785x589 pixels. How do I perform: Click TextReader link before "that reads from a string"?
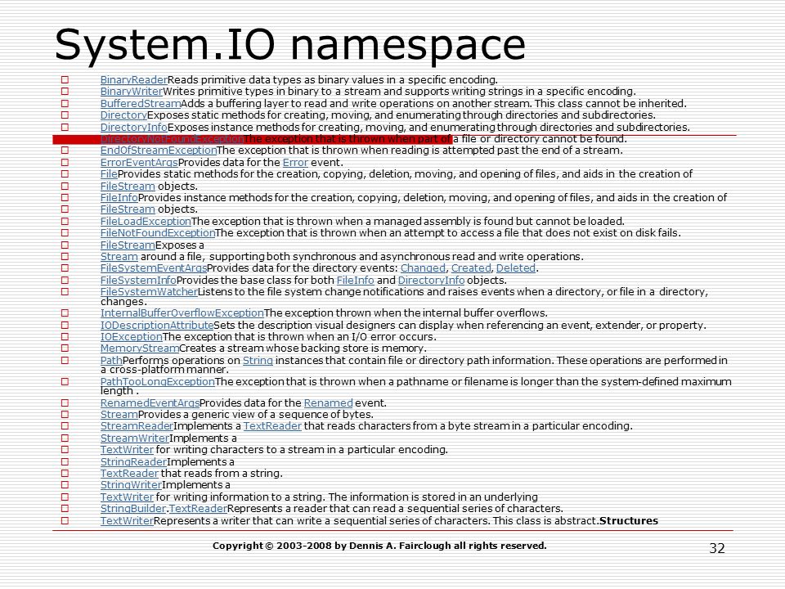coord(129,473)
